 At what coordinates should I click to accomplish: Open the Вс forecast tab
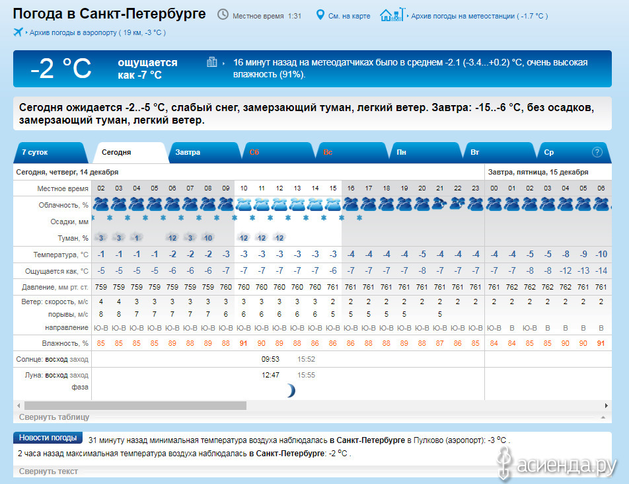click(352, 153)
